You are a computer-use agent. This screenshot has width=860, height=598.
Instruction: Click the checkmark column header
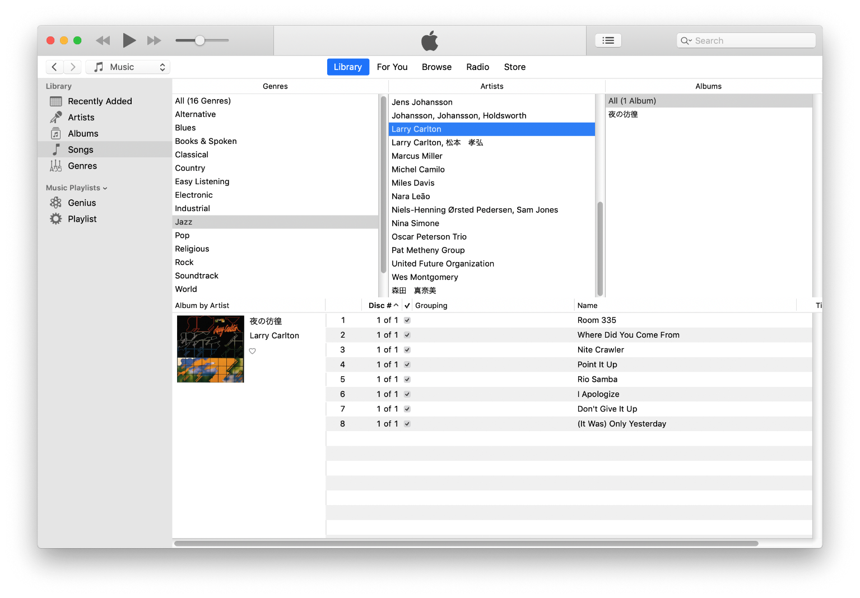click(x=407, y=306)
